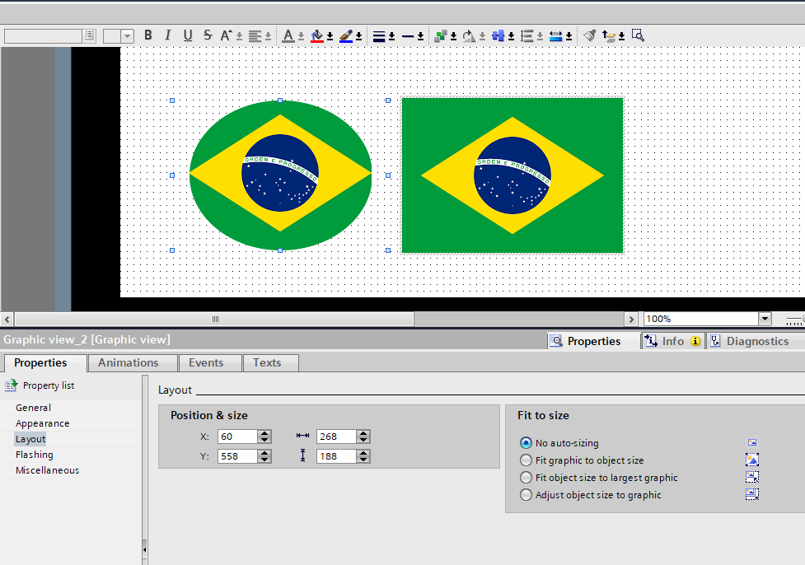Choose Adjust object size to graphic
Screen dimensions: 805x565
[x=527, y=495]
